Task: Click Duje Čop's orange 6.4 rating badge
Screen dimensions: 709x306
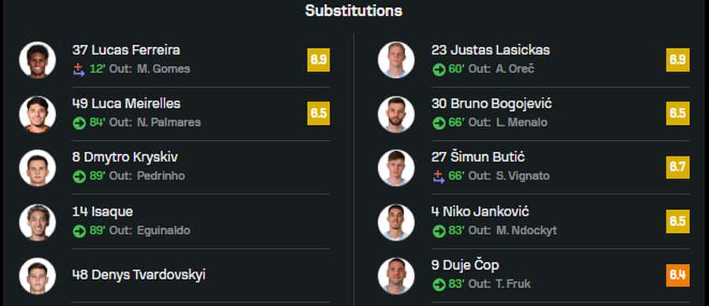Action: pyautogui.click(x=677, y=275)
